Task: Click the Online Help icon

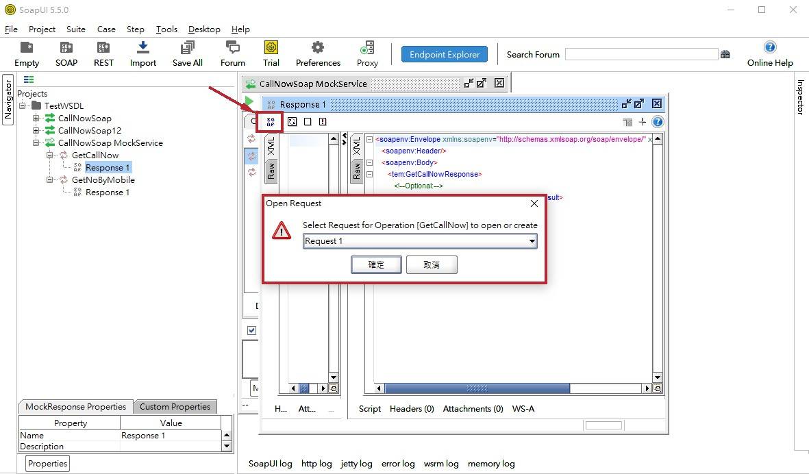Action: [770, 53]
